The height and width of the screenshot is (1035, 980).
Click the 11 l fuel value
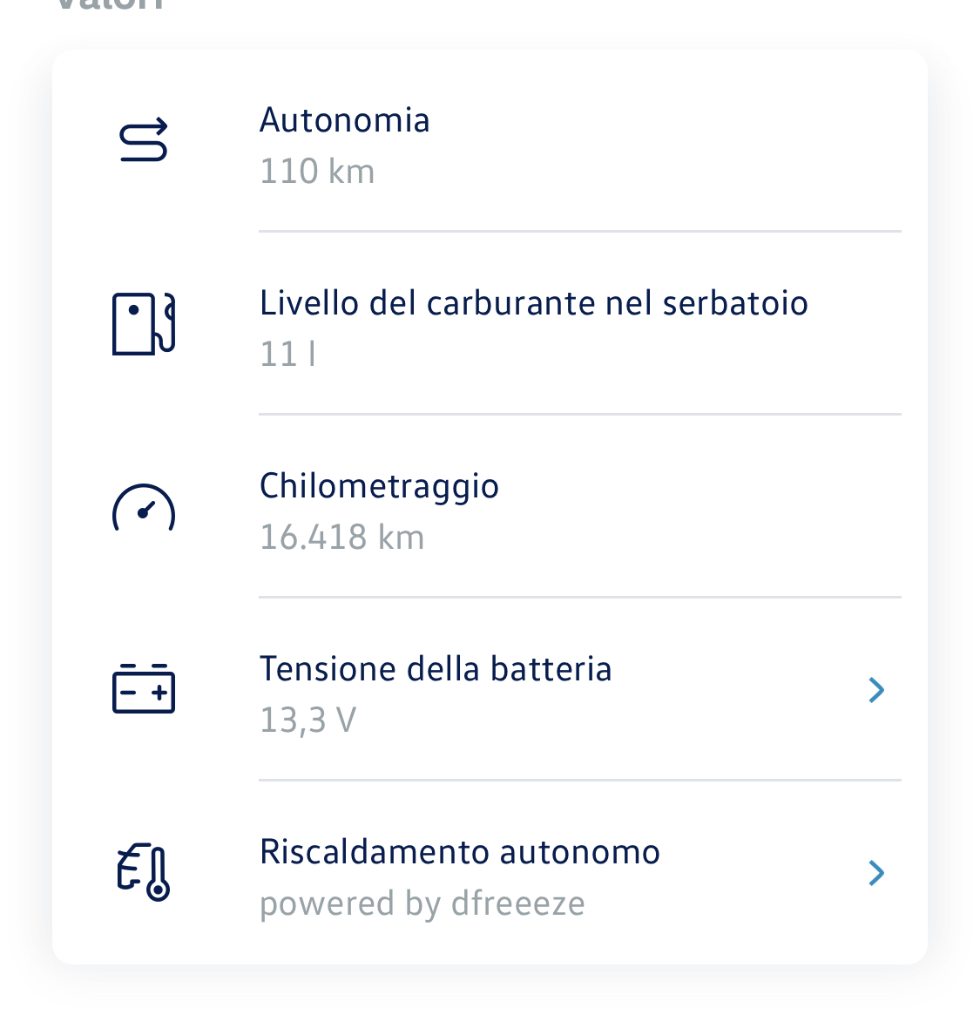(x=287, y=355)
